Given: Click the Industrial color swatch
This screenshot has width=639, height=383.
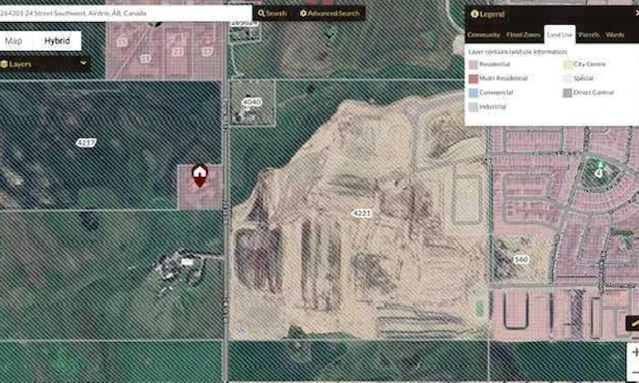Looking at the screenshot, I should point(473,106).
